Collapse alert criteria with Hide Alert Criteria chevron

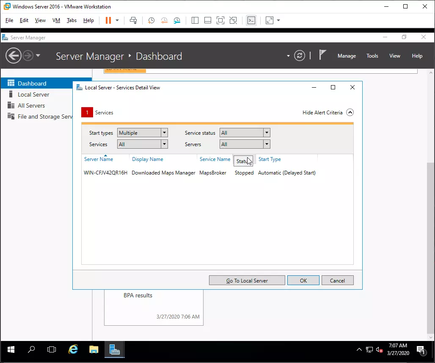[x=350, y=113]
